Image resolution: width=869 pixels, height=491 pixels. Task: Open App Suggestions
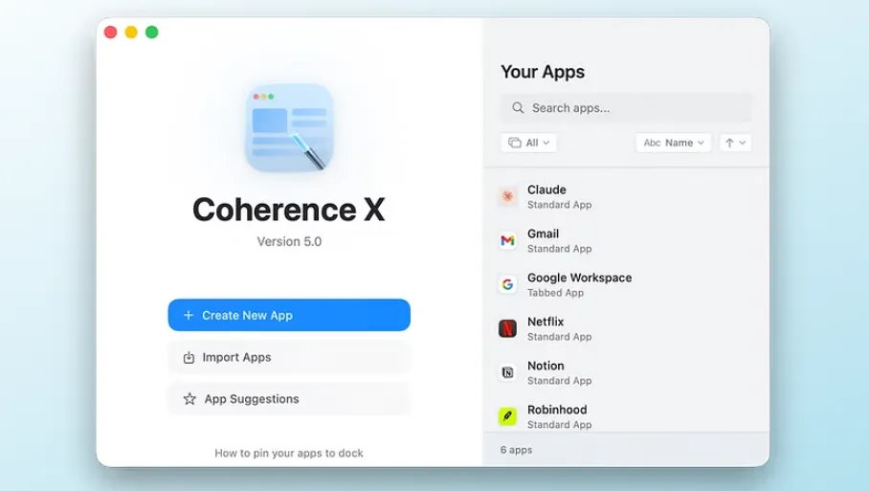tap(289, 399)
